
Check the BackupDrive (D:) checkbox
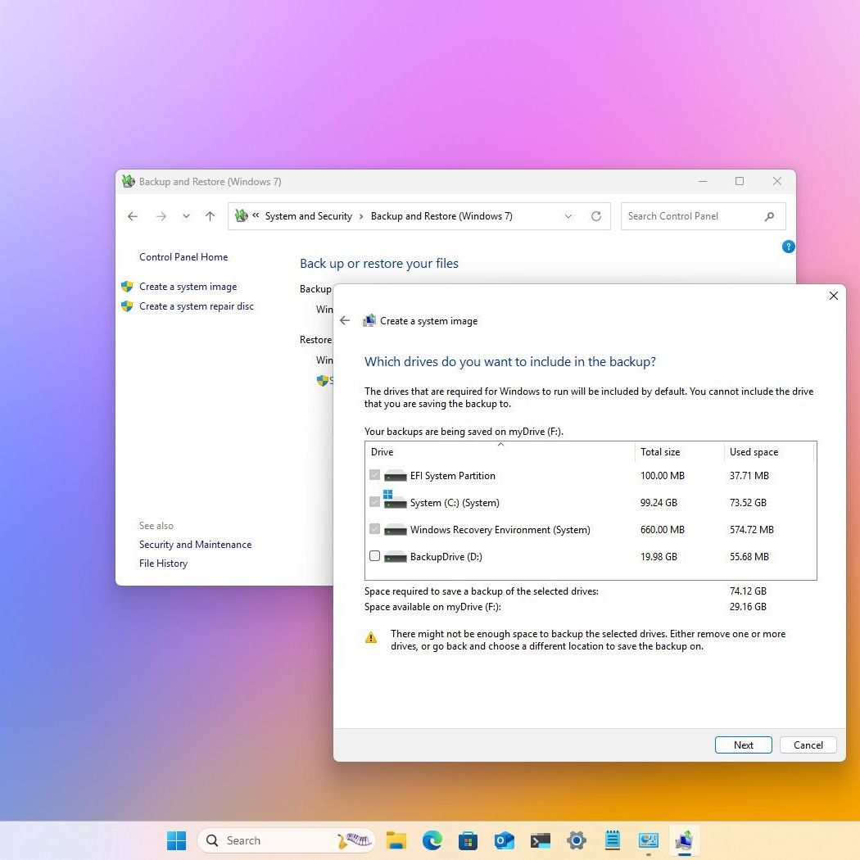pos(374,555)
